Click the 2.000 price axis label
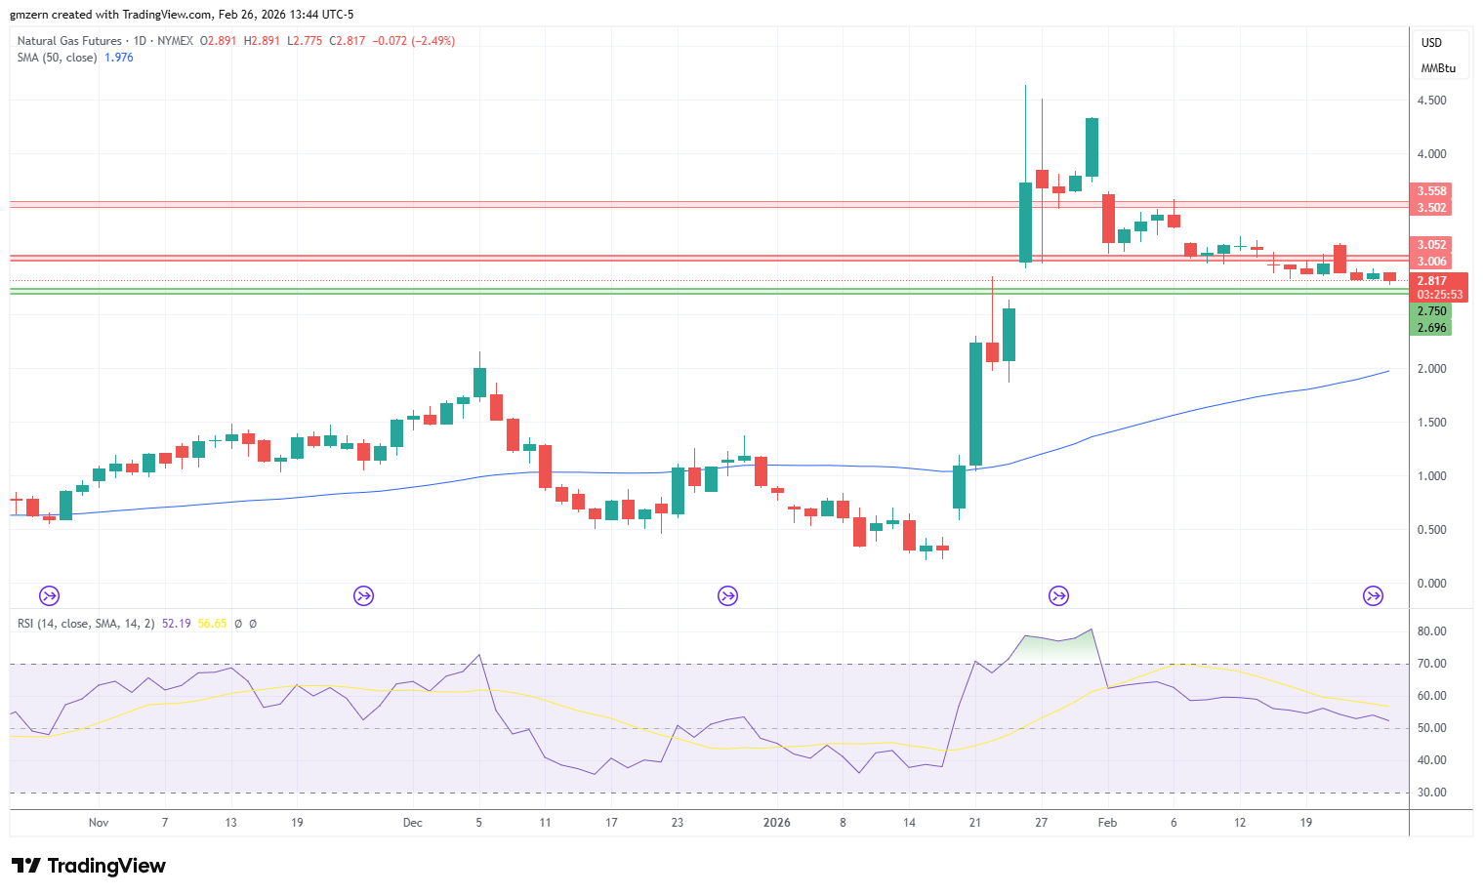This screenshot has width=1483, height=895. click(1431, 369)
